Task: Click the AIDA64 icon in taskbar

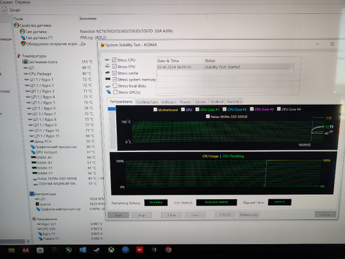Action: (x=26, y=250)
